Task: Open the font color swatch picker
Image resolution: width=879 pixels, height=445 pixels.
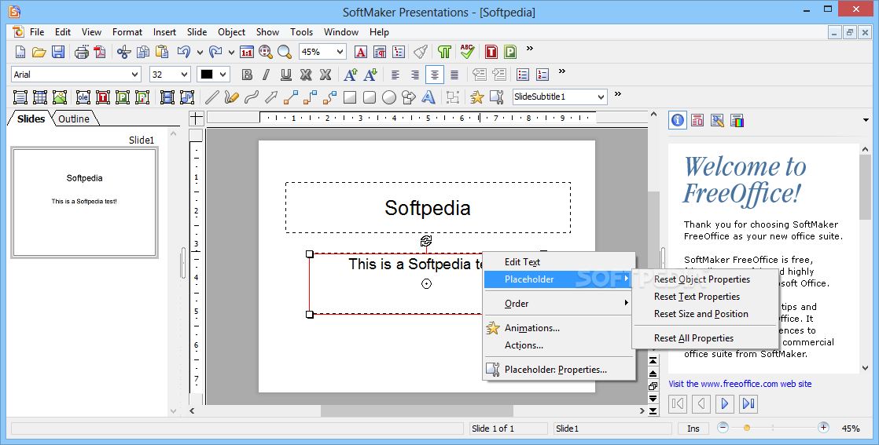Action: tap(214, 75)
